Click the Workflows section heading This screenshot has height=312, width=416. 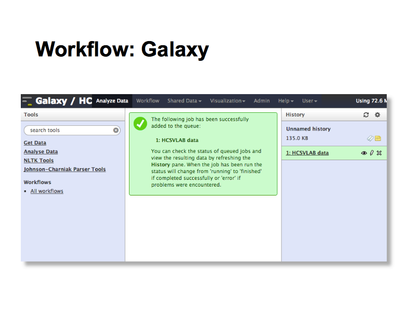(x=37, y=183)
